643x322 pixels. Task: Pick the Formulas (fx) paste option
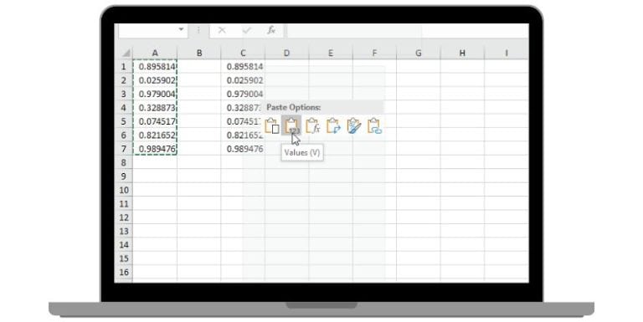pos(312,125)
